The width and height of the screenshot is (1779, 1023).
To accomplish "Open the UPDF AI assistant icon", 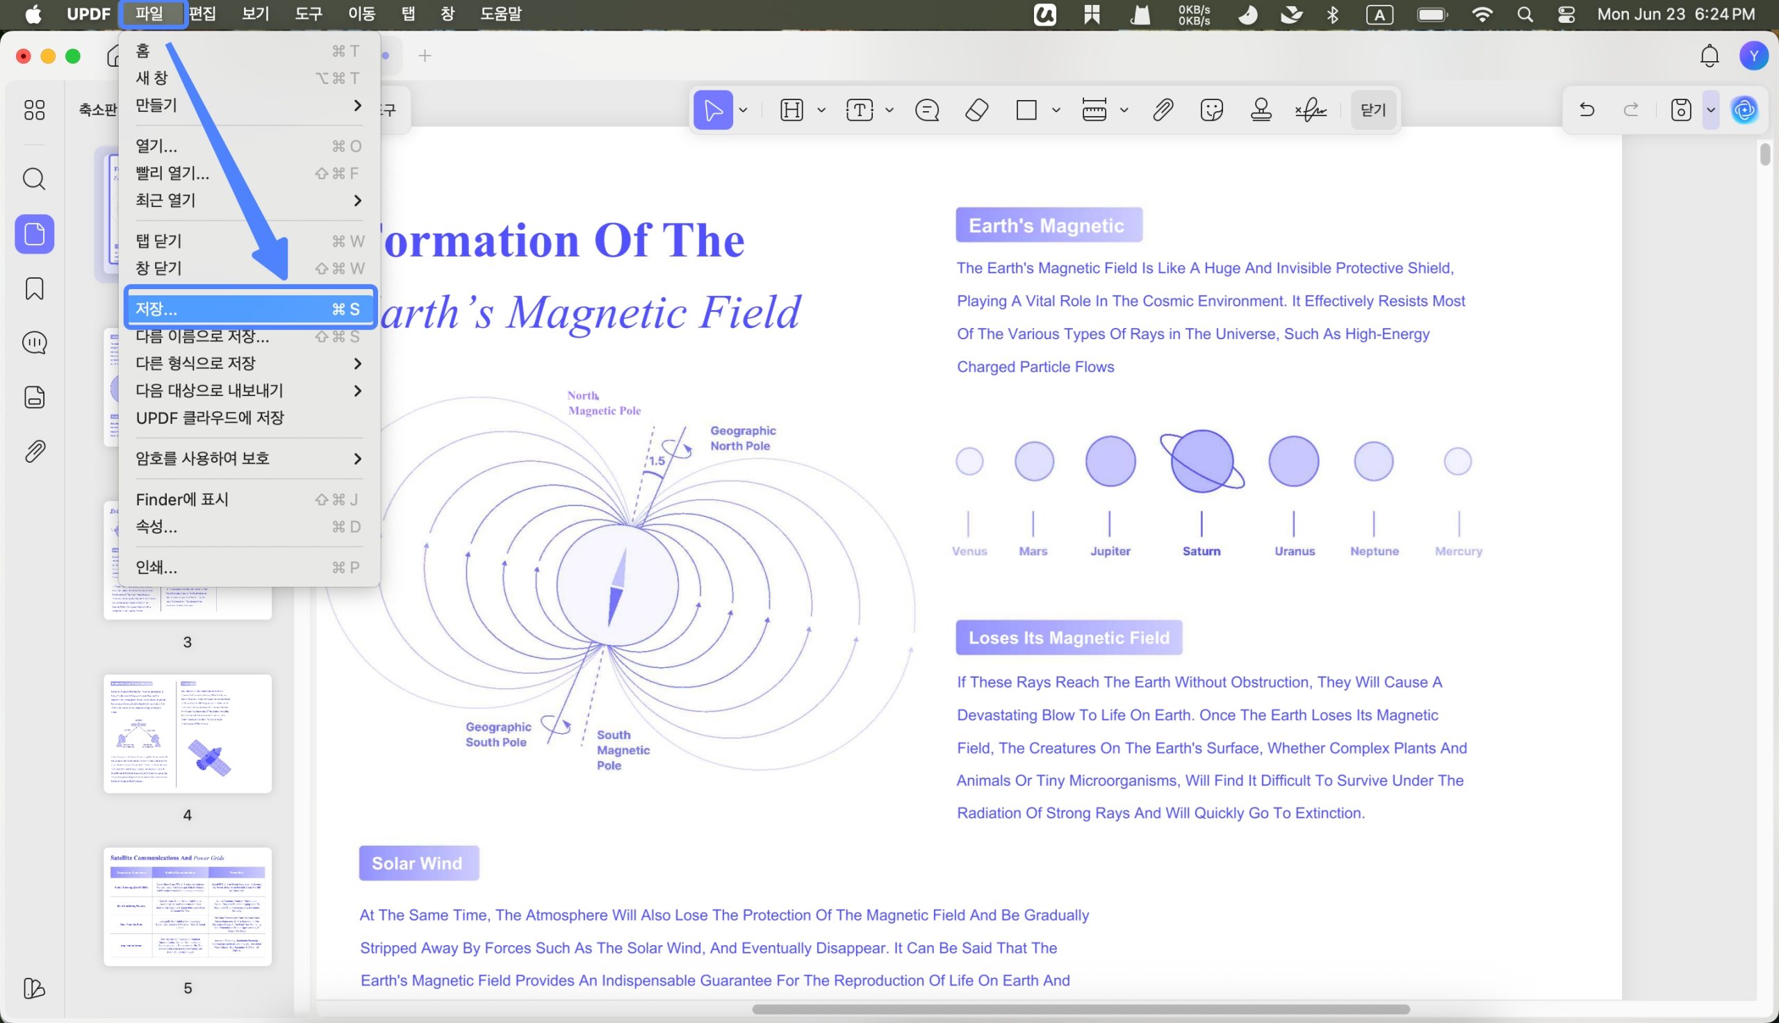I will [x=1744, y=110].
